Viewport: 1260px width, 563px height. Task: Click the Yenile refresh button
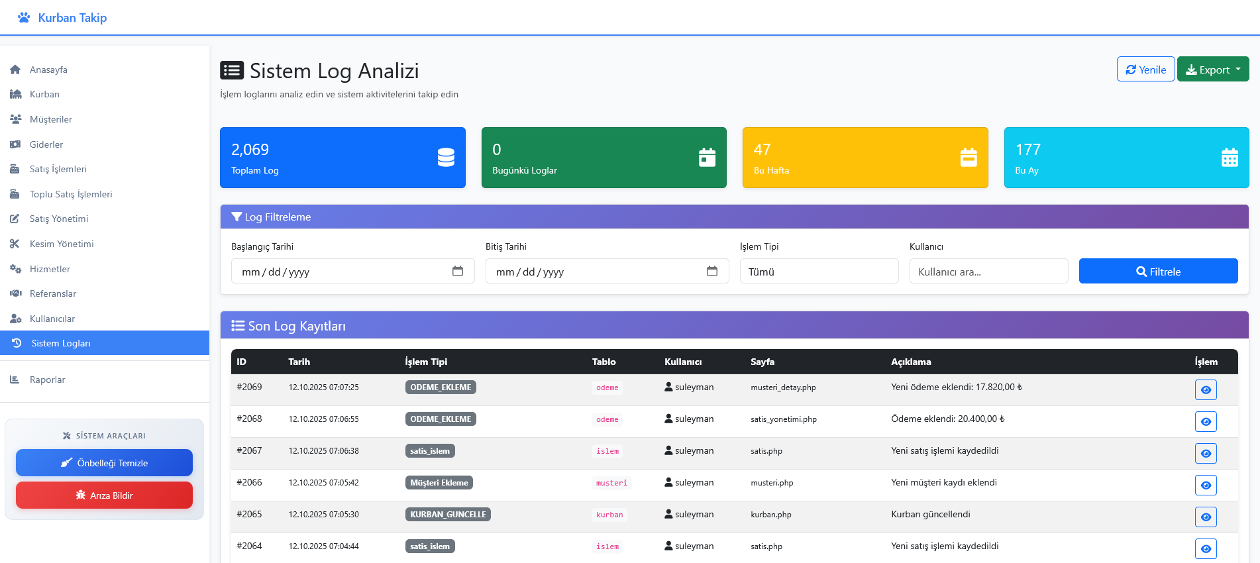click(x=1145, y=70)
